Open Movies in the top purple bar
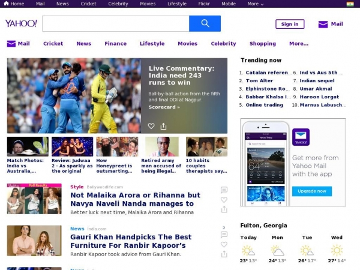 click(x=148, y=4)
